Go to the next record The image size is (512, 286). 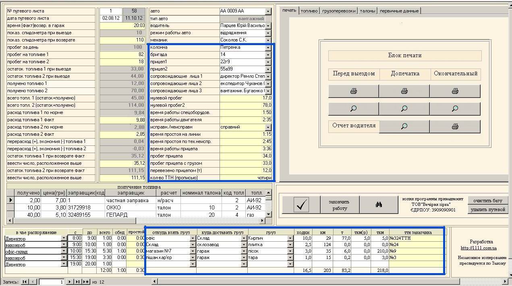pyautogui.click(x=70, y=282)
